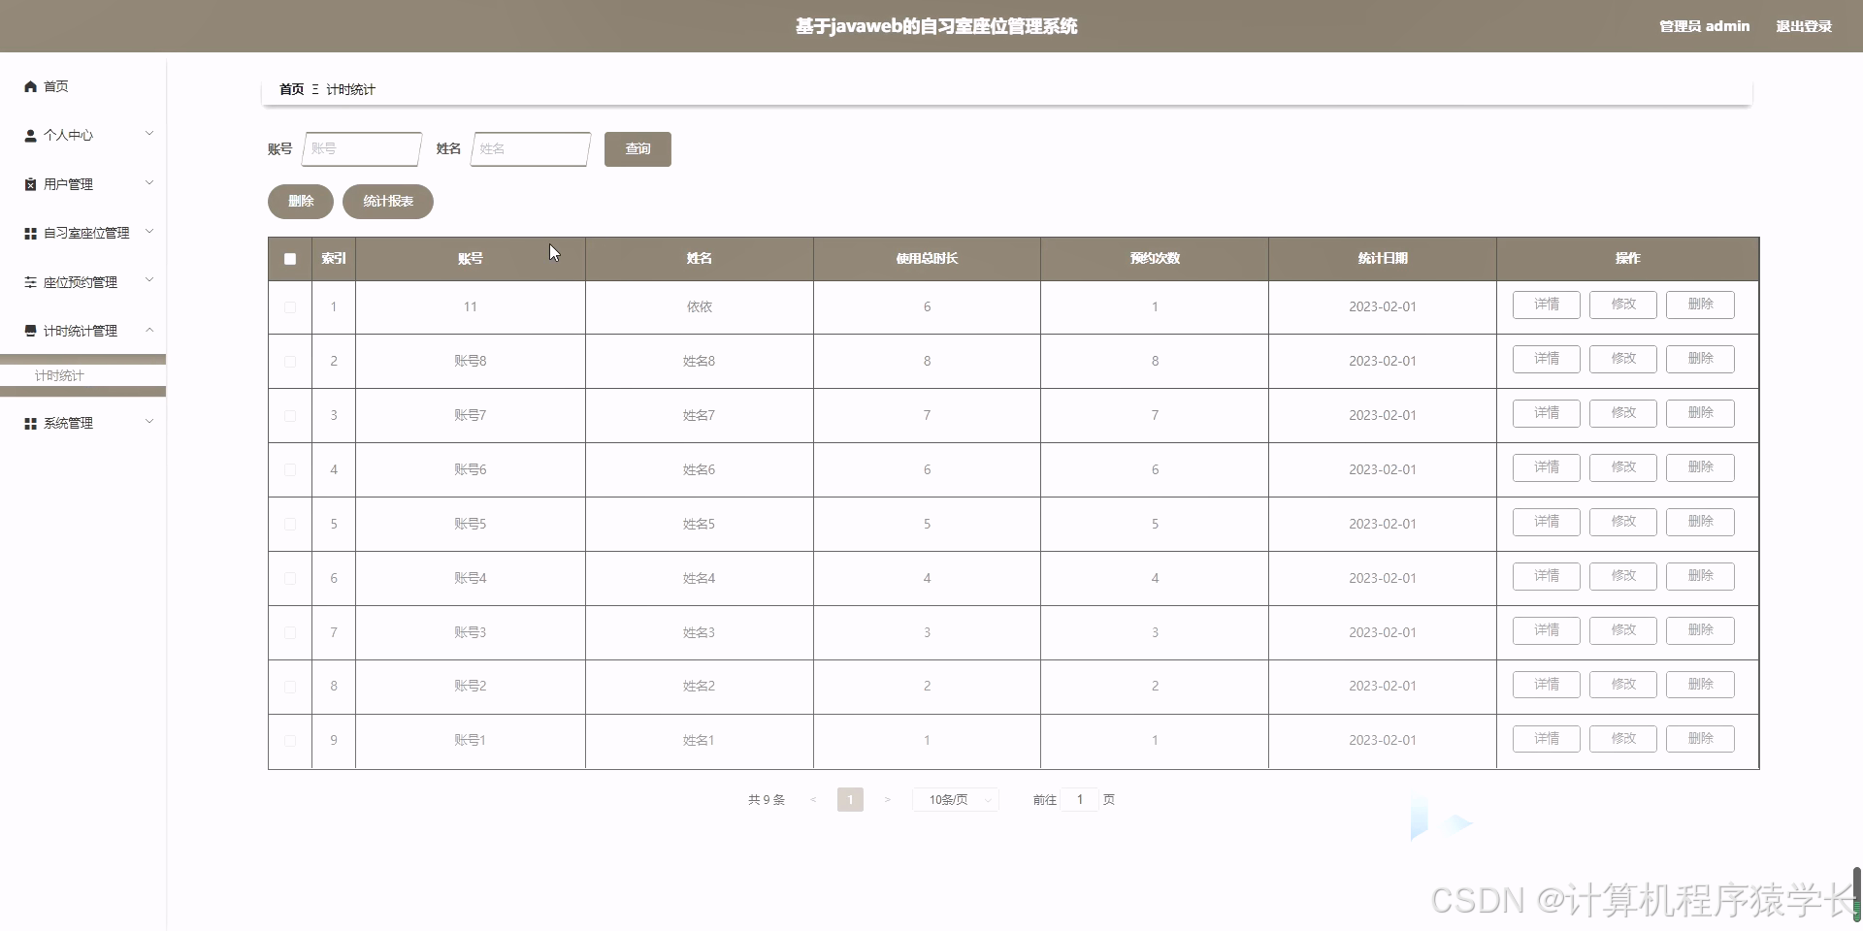Viewport: 1863px width, 931px height.
Task: Click 管理员 admin in the header
Action: [1705, 26]
